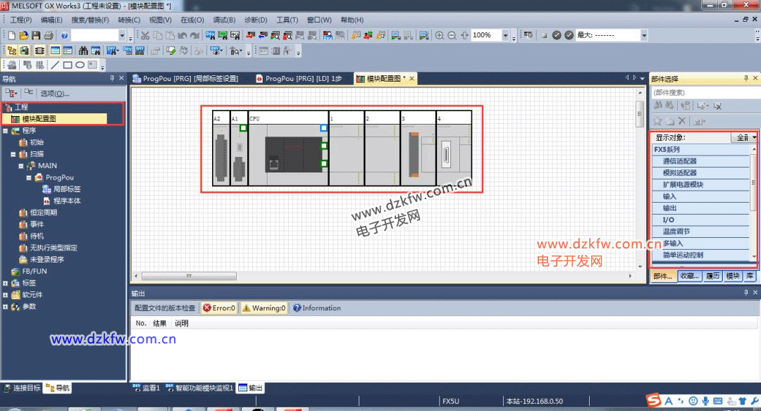761x411 pixels.
Task: Select the Line drawing tool
Action: 56,65
